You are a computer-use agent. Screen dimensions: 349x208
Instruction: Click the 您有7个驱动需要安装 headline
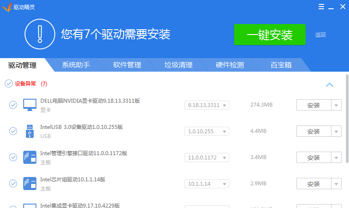click(116, 34)
